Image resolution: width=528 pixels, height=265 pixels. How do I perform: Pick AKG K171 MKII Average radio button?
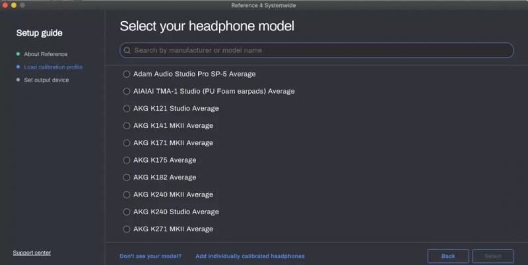127,143
